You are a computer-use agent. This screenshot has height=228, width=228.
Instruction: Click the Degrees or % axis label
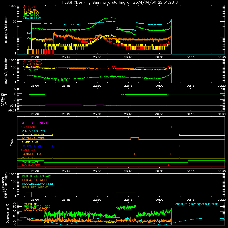[x=7, y=213]
